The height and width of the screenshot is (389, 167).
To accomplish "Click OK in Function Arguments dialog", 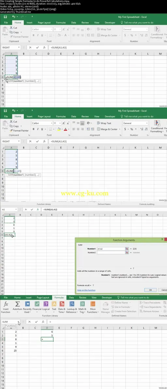I will 150,290.
